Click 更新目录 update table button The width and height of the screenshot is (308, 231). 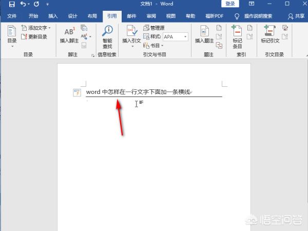coord(34,37)
